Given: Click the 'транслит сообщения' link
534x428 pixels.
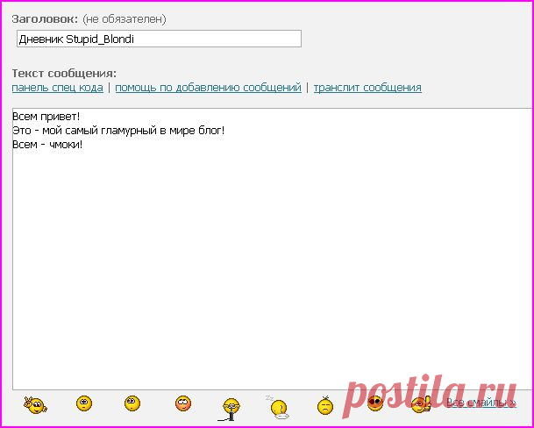Looking at the screenshot, I should click(x=367, y=88).
